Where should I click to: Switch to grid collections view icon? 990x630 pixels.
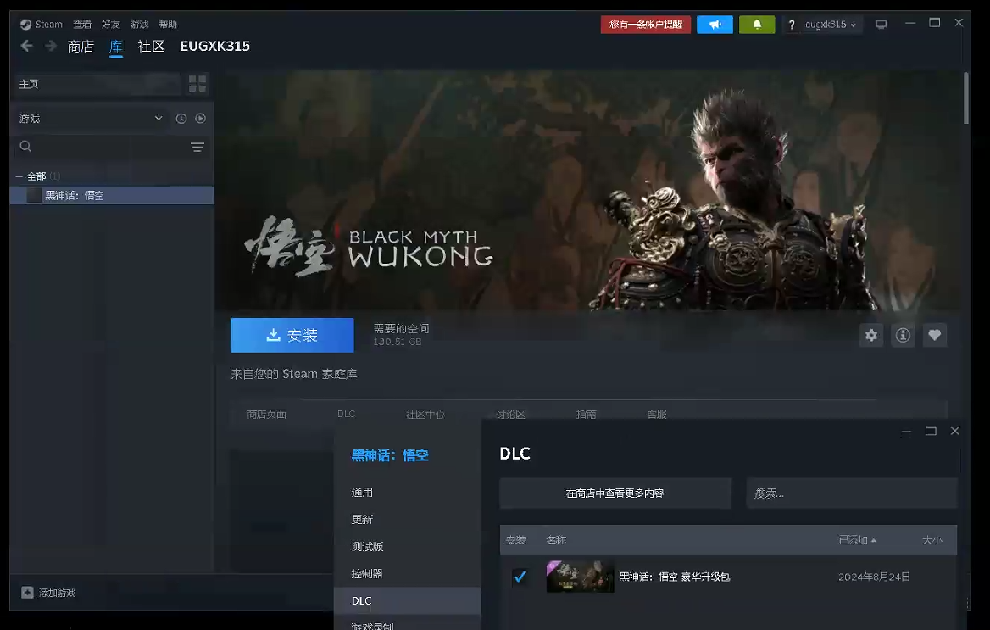197,83
